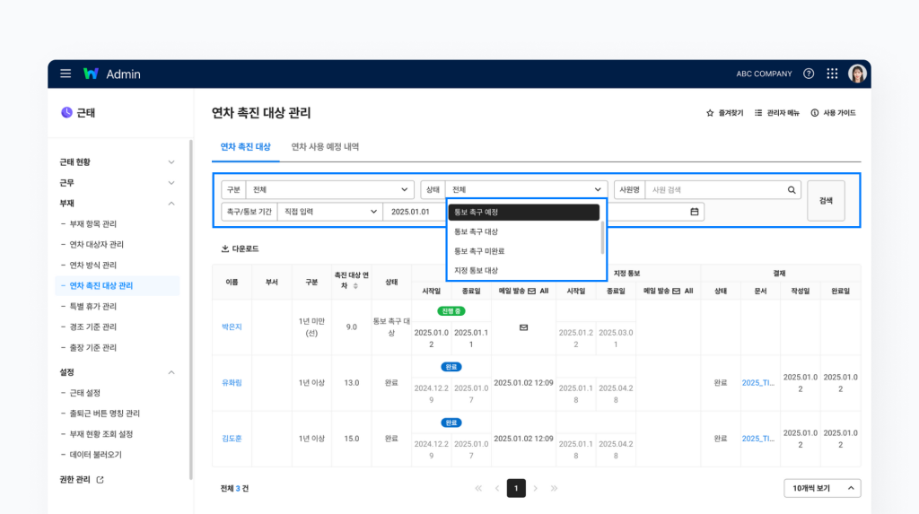Viewport: 919px width, 514px height.
Task: Open employee 박은지 link
Action: click(x=232, y=327)
